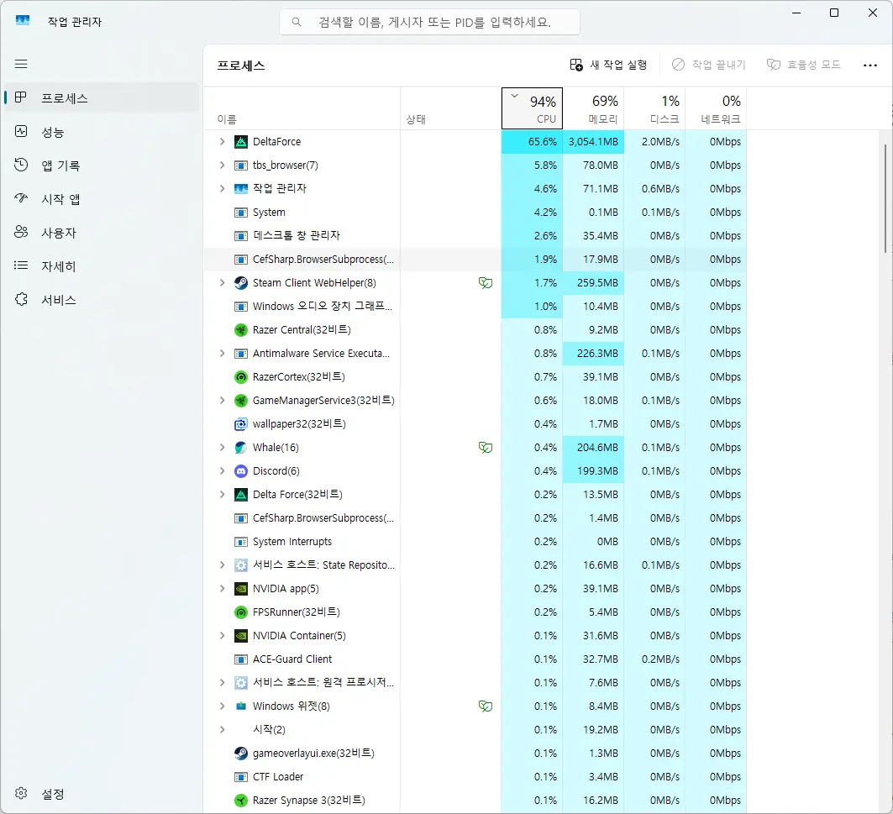Expand the DeltaForce process tree
The image size is (893, 814).
[221, 142]
